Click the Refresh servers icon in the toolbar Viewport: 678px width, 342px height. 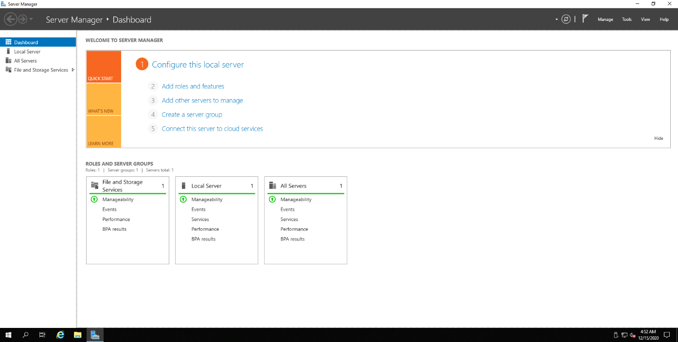point(566,19)
